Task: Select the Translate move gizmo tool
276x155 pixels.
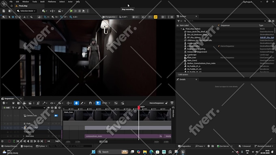Action: (x=13, y=17)
